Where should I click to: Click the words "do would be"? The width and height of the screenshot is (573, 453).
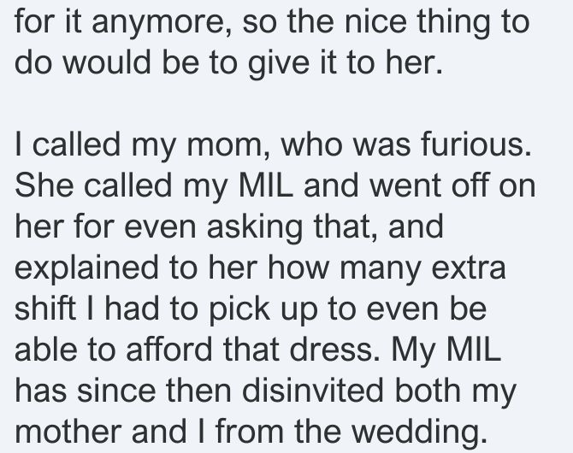(x=107, y=62)
